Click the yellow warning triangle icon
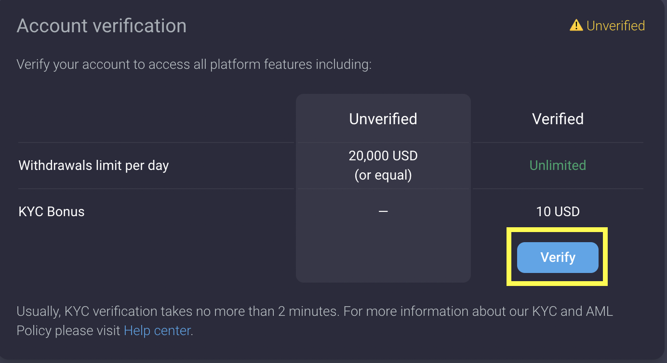Image resolution: width=667 pixels, height=363 pixels. [576, 26]
